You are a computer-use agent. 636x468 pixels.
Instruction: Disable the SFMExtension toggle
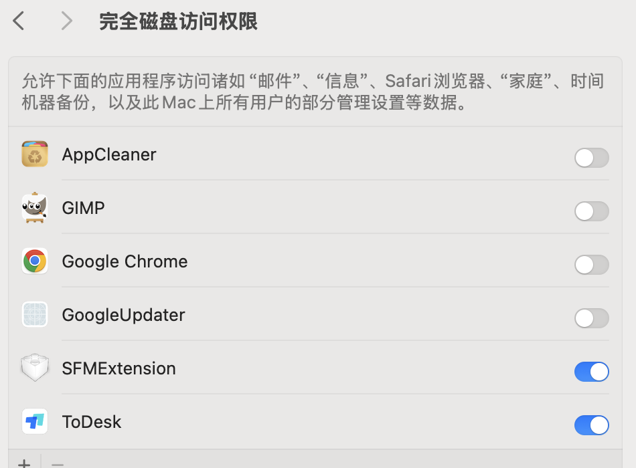click(x=591, y=372)
